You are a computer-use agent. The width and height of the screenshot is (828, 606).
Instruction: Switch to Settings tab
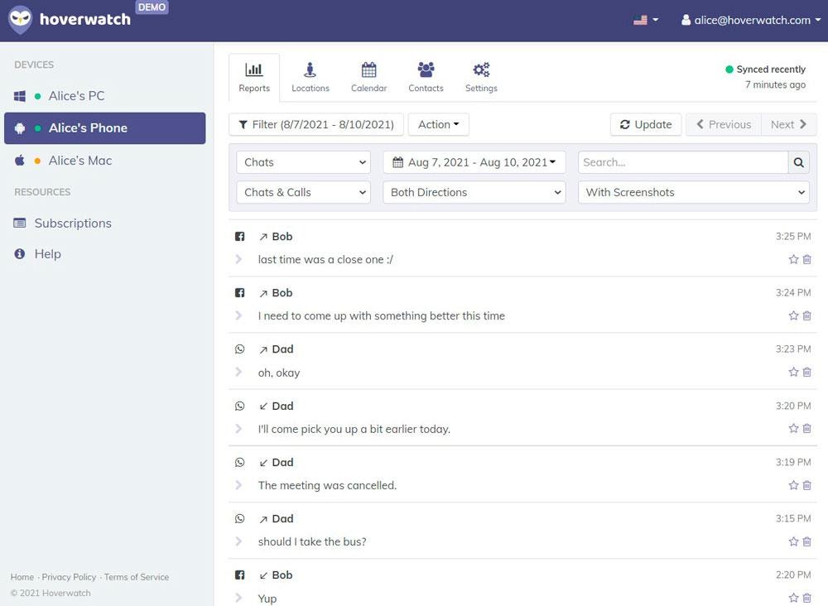(481, 77)
